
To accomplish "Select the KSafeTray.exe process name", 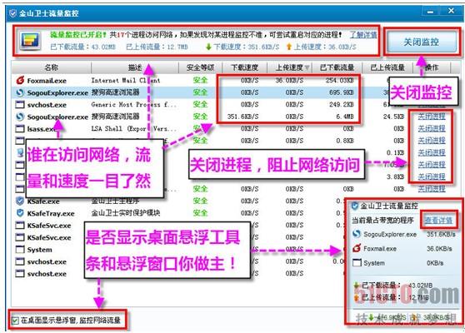I will pyautogui.click(x=51, y=213).
